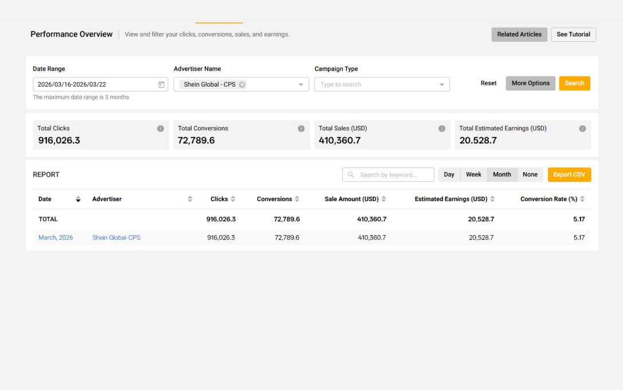Image resolution: width=623 pixels, height=390 pixels.
Task: Switch report grouping to Week
Action: 473,174
